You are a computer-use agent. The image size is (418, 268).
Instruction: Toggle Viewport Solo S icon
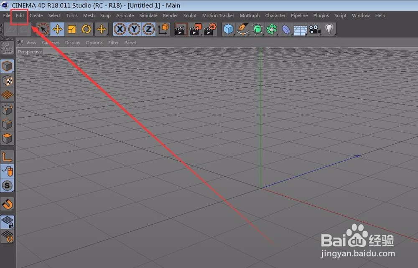coord(7,185)
